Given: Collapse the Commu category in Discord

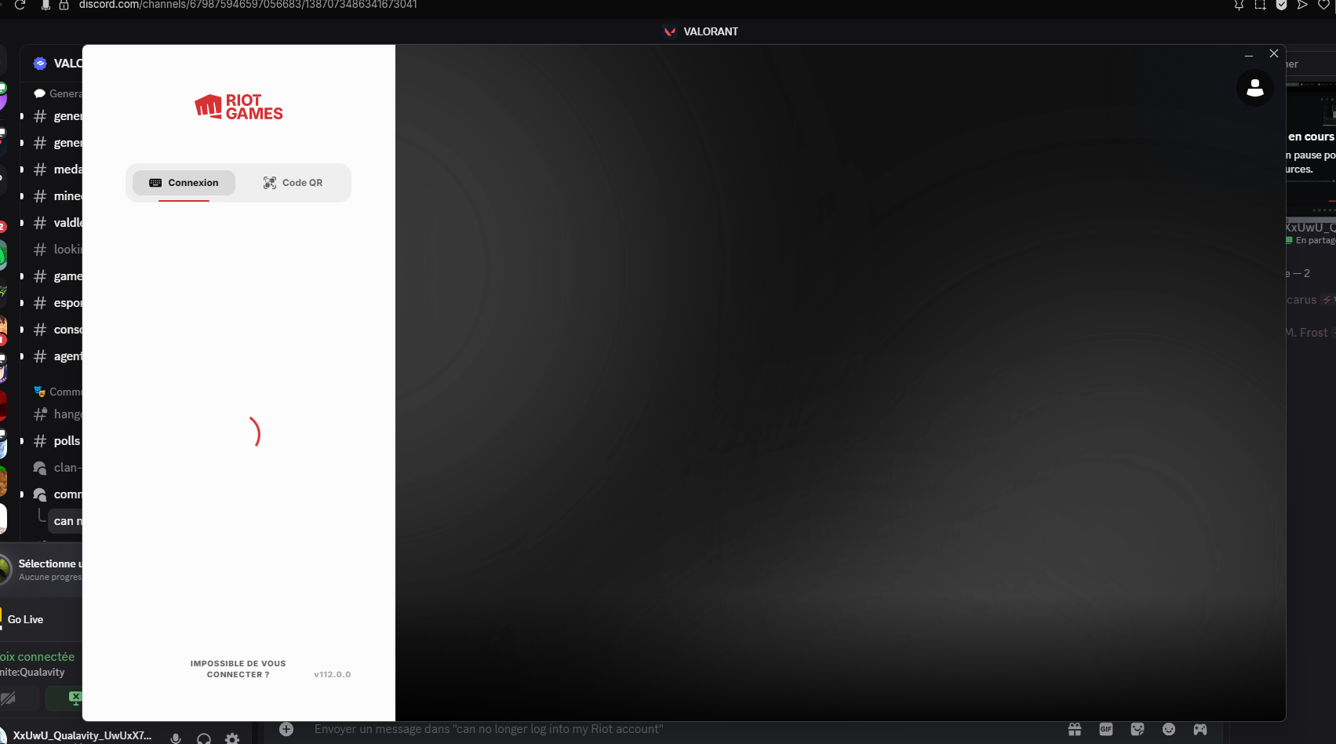Looking at the screenshot, I should (x=57, y=392).
